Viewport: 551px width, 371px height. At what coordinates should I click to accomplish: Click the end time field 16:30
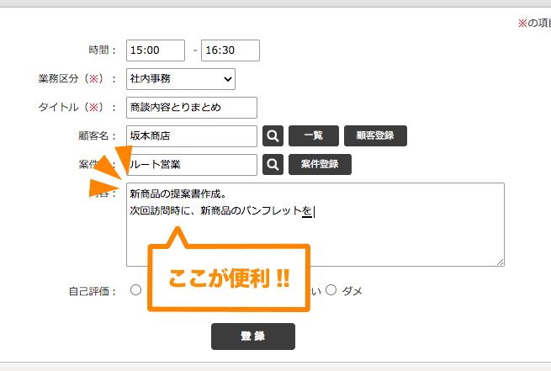click(x=230, y=50)
